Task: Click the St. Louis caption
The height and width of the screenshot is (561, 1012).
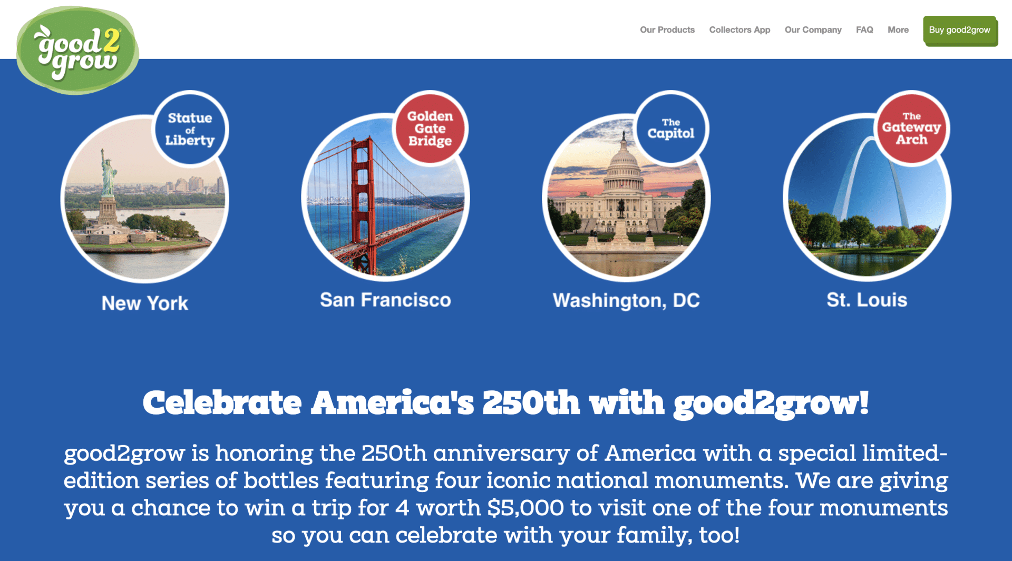Action: 867,300
